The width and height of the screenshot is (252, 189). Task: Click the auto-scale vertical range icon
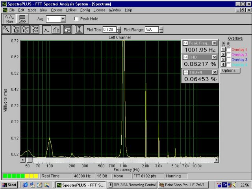coord(79,30)
